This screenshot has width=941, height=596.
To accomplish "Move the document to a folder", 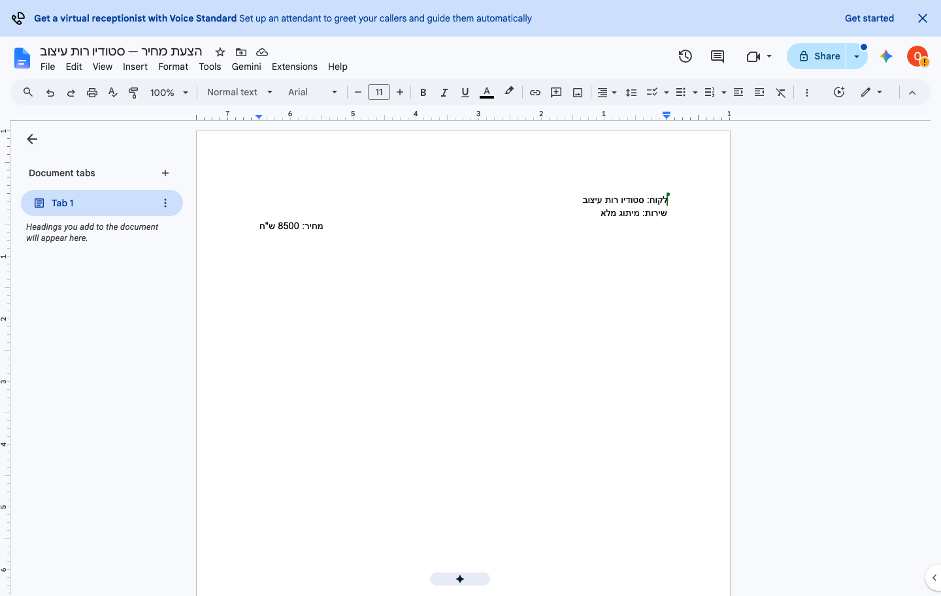I will [x=241, y=52].
